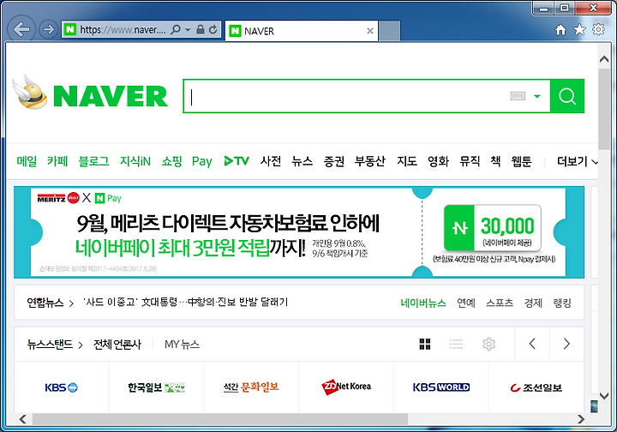617x432 pixels.
Task: Open 영화 menu link
Action: coord(439,161)
